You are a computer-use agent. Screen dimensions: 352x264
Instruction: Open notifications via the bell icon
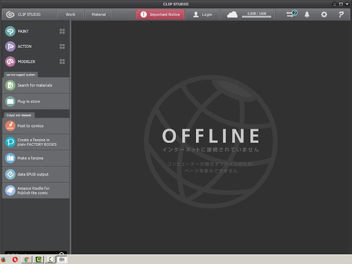[307, 15]
